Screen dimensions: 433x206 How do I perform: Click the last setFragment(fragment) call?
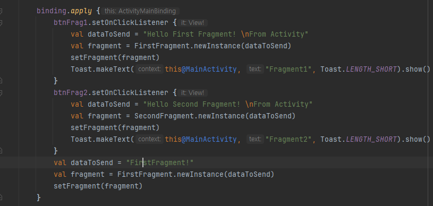[x=98, y=186]
